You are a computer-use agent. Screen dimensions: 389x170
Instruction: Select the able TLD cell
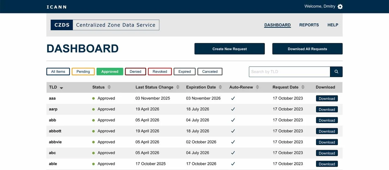[53, 164]
